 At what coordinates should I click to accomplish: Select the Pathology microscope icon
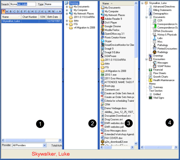(155, 45)
